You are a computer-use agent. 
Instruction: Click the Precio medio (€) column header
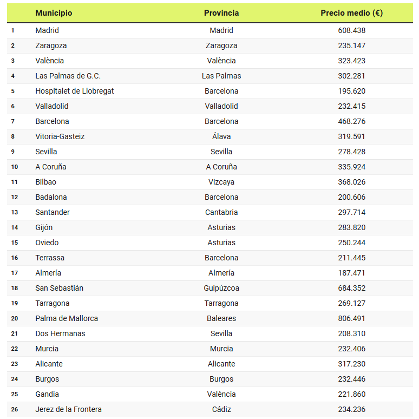351,13
